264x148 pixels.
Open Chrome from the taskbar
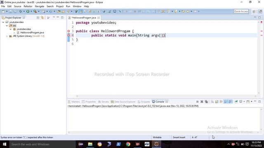[x=128, y=144]
